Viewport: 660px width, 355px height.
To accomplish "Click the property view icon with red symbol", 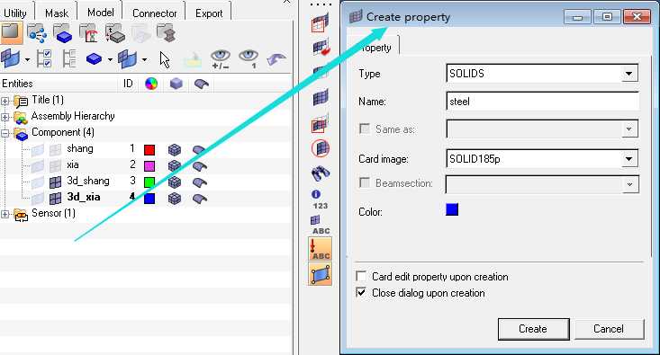I will pyautogui.click(x=89, y=33).
